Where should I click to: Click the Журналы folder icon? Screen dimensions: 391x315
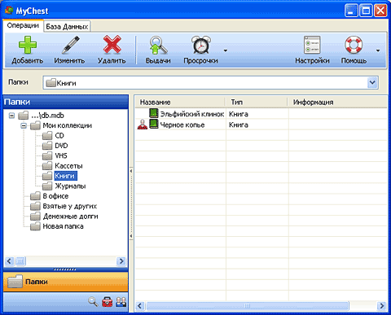[47, 186]
